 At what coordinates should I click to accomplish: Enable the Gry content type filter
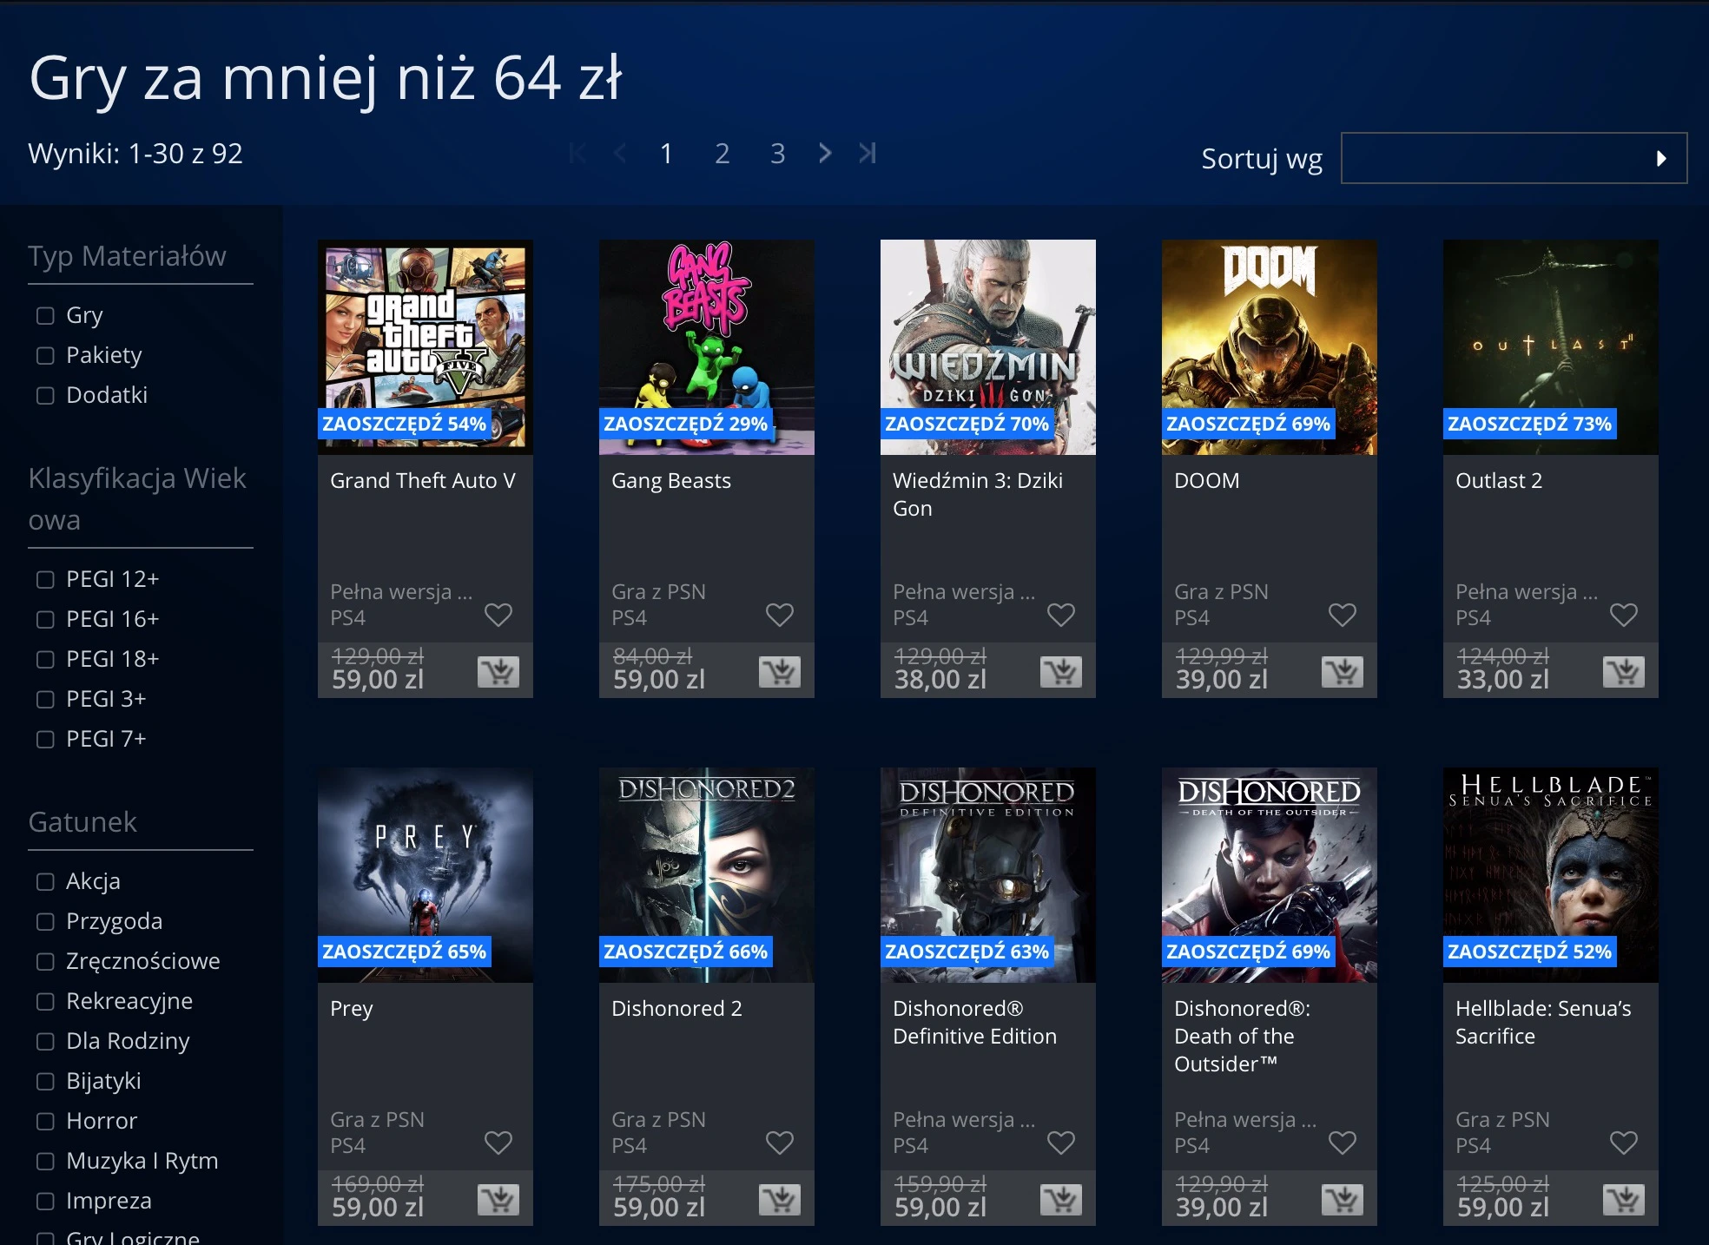coord(45,315)
